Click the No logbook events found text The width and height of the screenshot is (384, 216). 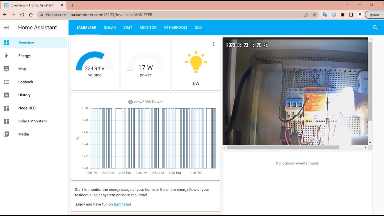297,163
